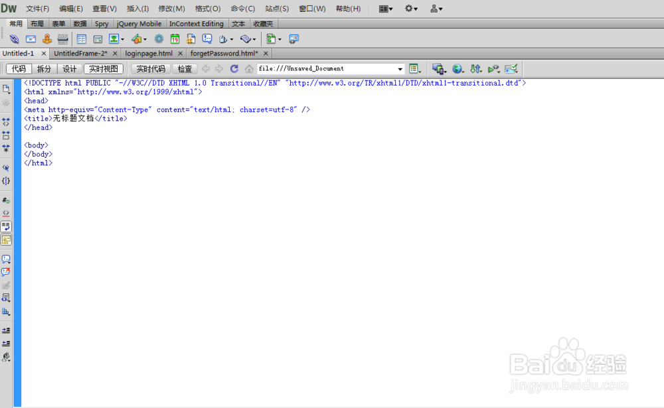
Task: Click the Open Documents icon in sidebar
Action: [6, 89]
